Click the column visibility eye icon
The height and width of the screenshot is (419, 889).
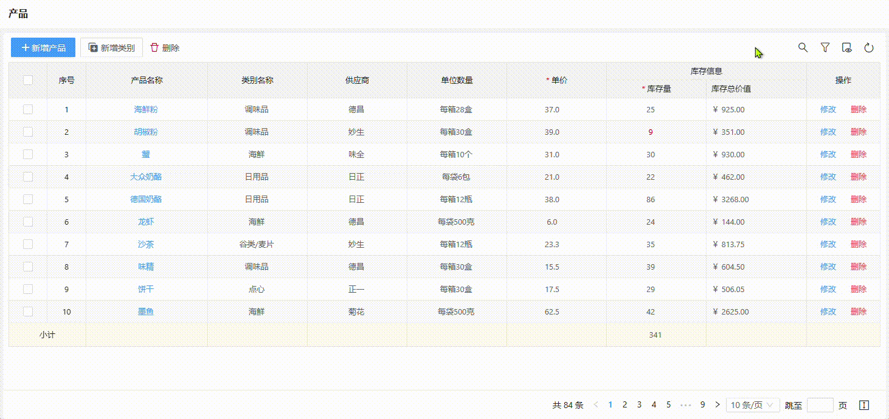coord(846,47)
